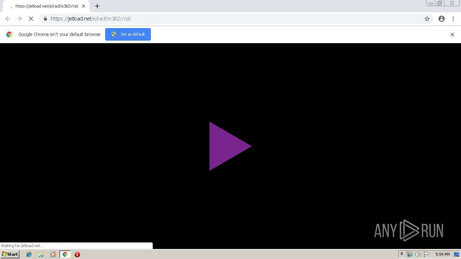The height and width of the screenshot is (259, 461).
Task: Go back to previous page
Action: (x=8, y=19)
